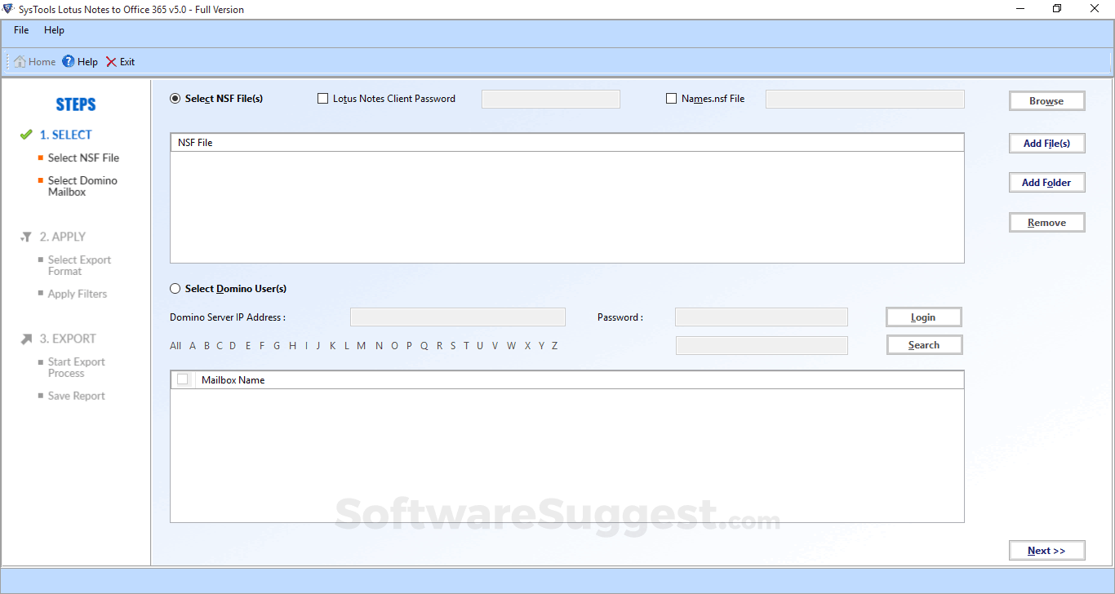Open the Help menu in the menu bar

click(54, 30)
